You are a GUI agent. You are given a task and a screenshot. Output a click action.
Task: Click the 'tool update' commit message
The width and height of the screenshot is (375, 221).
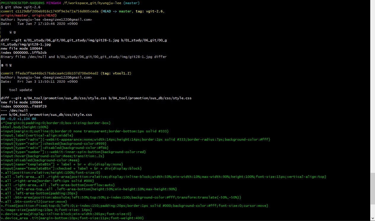click(x=20, y=90)
